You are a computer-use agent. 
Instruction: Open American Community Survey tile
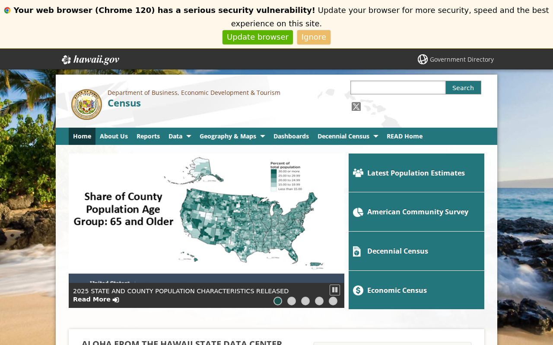416,212
